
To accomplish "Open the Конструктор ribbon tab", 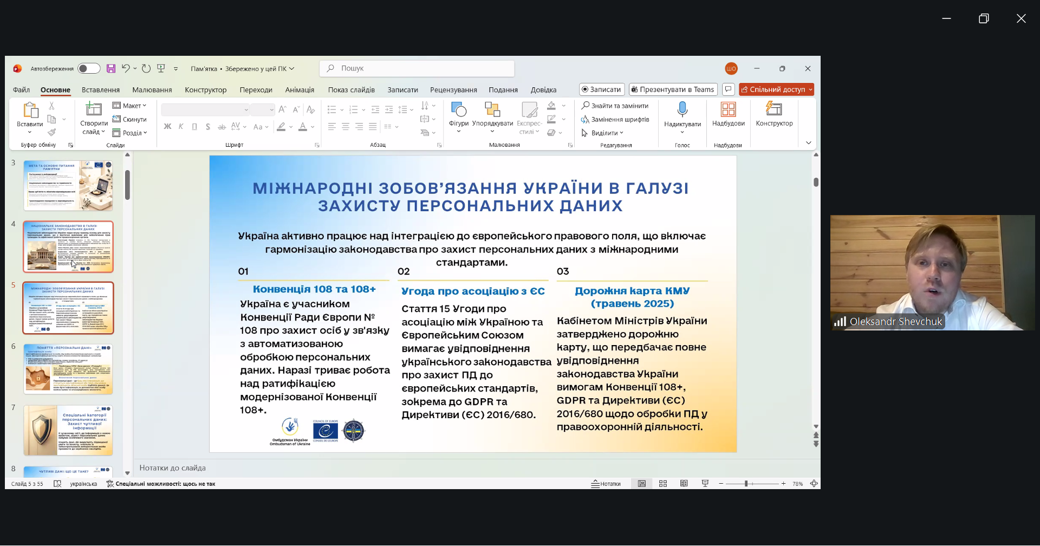I will click(x=206, y=90).
